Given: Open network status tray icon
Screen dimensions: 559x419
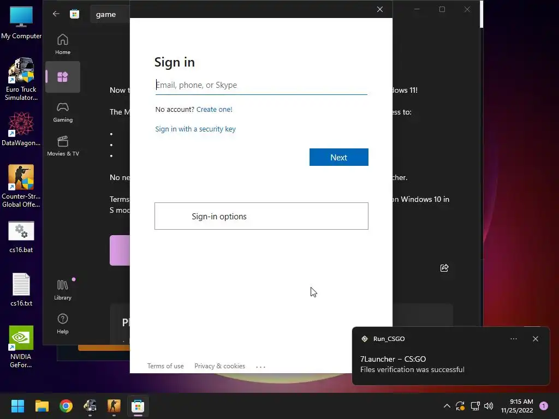Looking at the screenshot, I should click(x=475, y=406).
